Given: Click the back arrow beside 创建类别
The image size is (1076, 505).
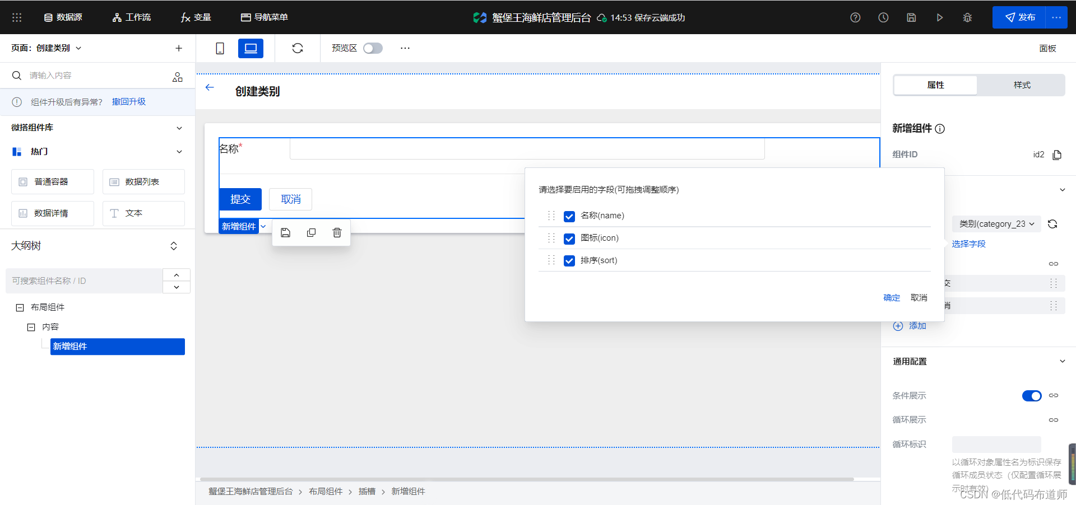Looking at the screenshot, I should 210,87.
